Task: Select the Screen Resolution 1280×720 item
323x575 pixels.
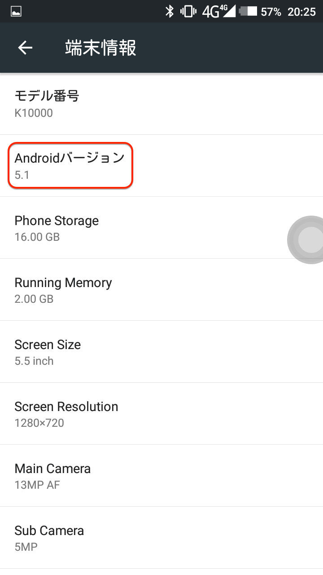Action: point(161,414)
